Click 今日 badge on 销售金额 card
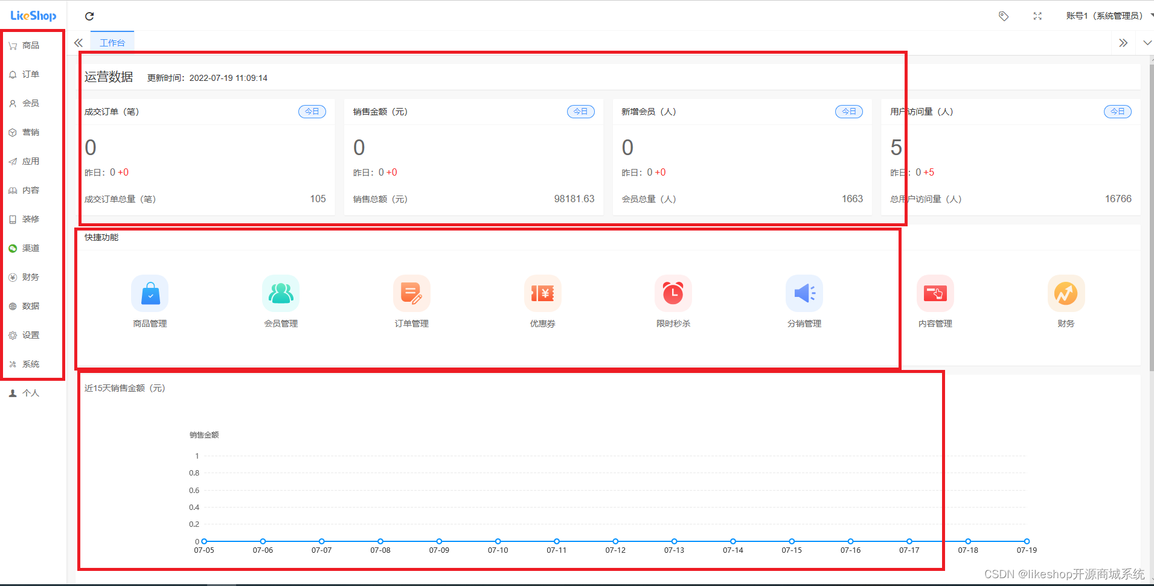This screenshot has height=586, width=1154. click(x=581, y=112)
